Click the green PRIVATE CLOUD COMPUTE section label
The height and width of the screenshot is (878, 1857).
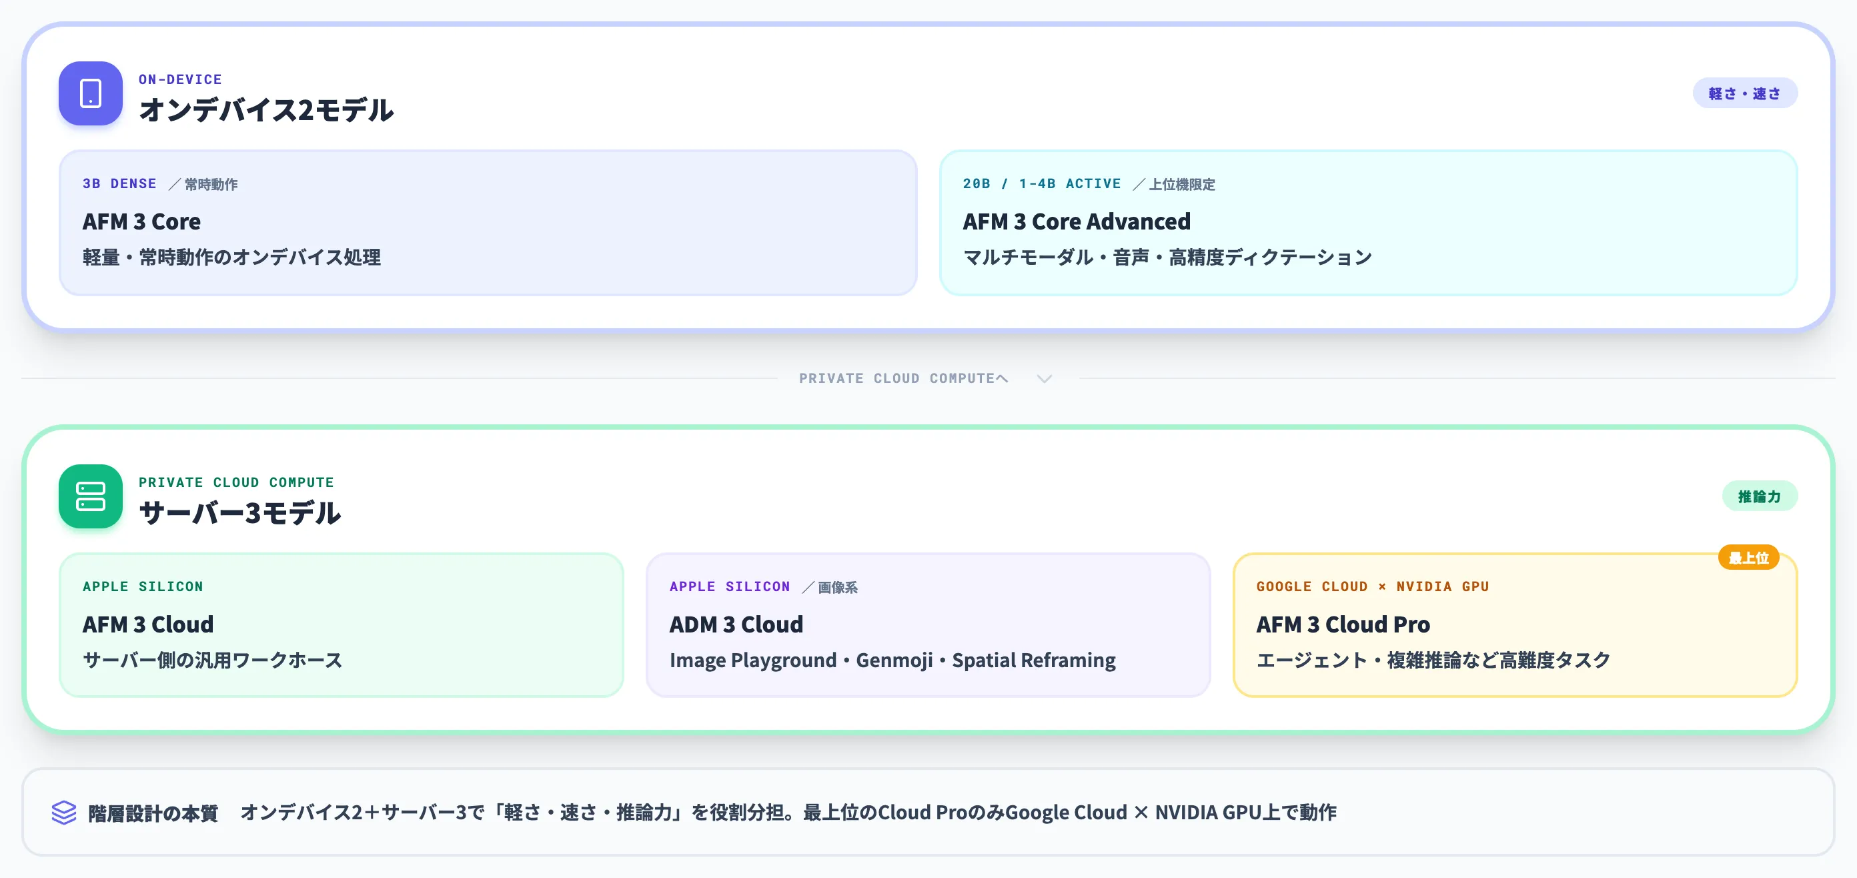point(236,482)
